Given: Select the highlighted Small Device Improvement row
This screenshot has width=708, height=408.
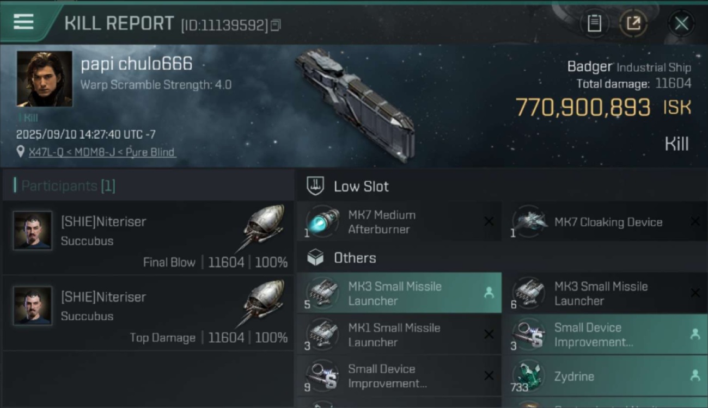Looking at the screenshot, I should click(605, 335).
